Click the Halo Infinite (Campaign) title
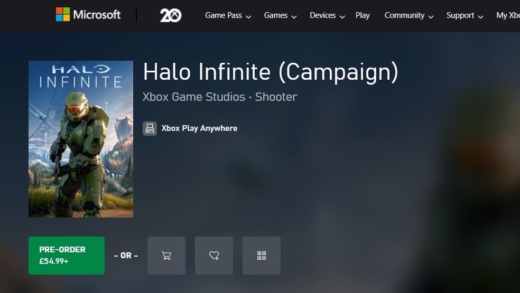Viewport: 520px width, 293px height. 270,72
